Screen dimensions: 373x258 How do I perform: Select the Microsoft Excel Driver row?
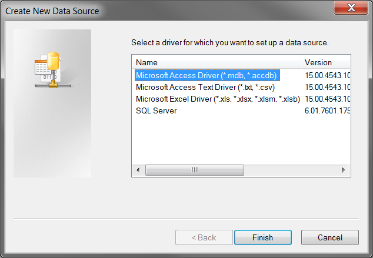pyautogui.click(x=218, y=99)
